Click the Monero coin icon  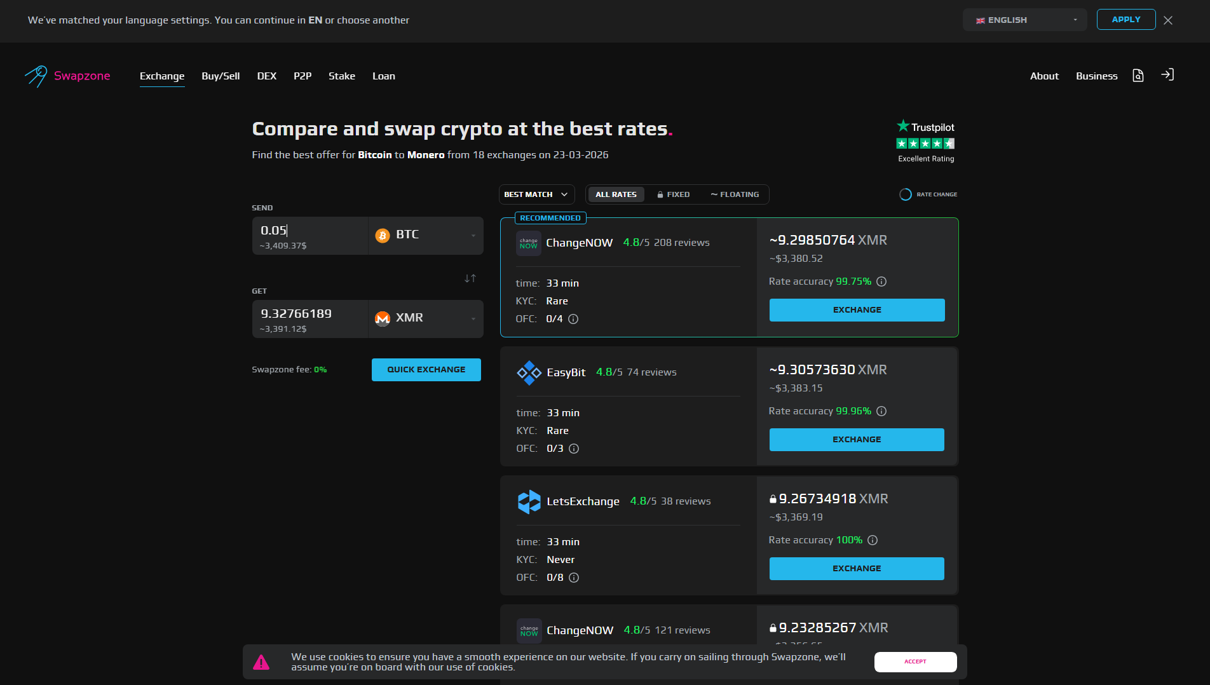[x=383, y=318]
